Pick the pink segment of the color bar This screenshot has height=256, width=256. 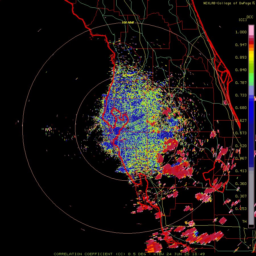tap(251, 30)
